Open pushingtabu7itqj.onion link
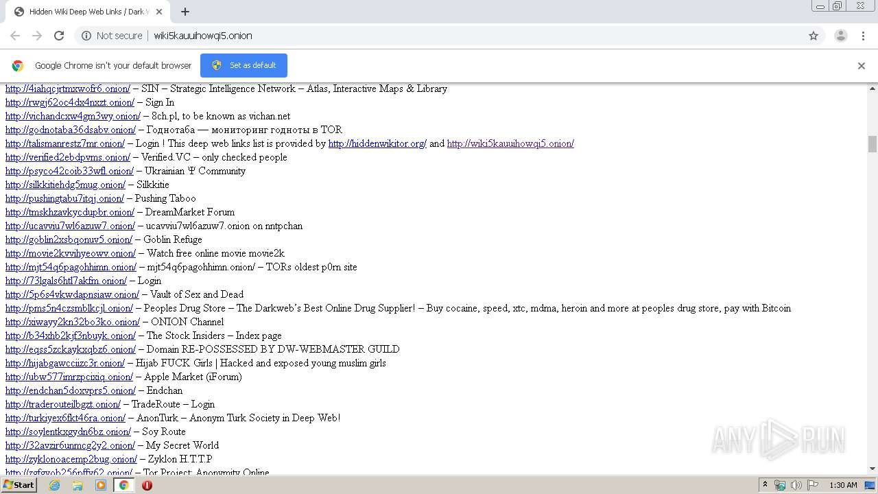The width and height of the screenshot is (878, 494). tap(64, 198)
